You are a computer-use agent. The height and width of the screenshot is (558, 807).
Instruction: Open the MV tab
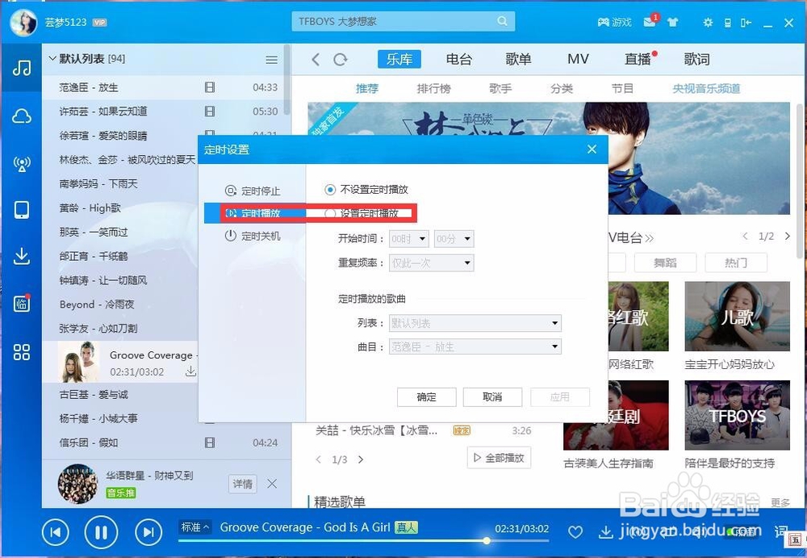pos(578,58)
